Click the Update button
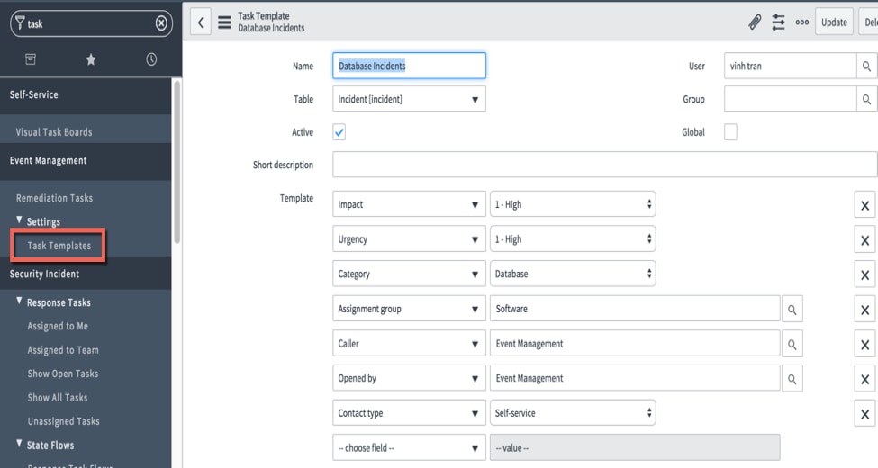This screenshot has height=468, width=878. (x=834, y=22)
